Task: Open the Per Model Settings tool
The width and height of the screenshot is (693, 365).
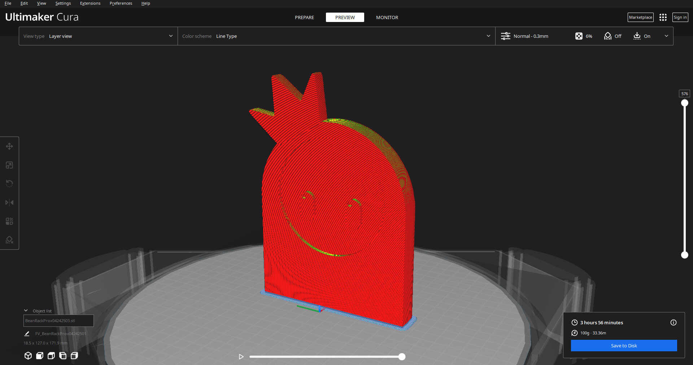Action: point(9,221)
